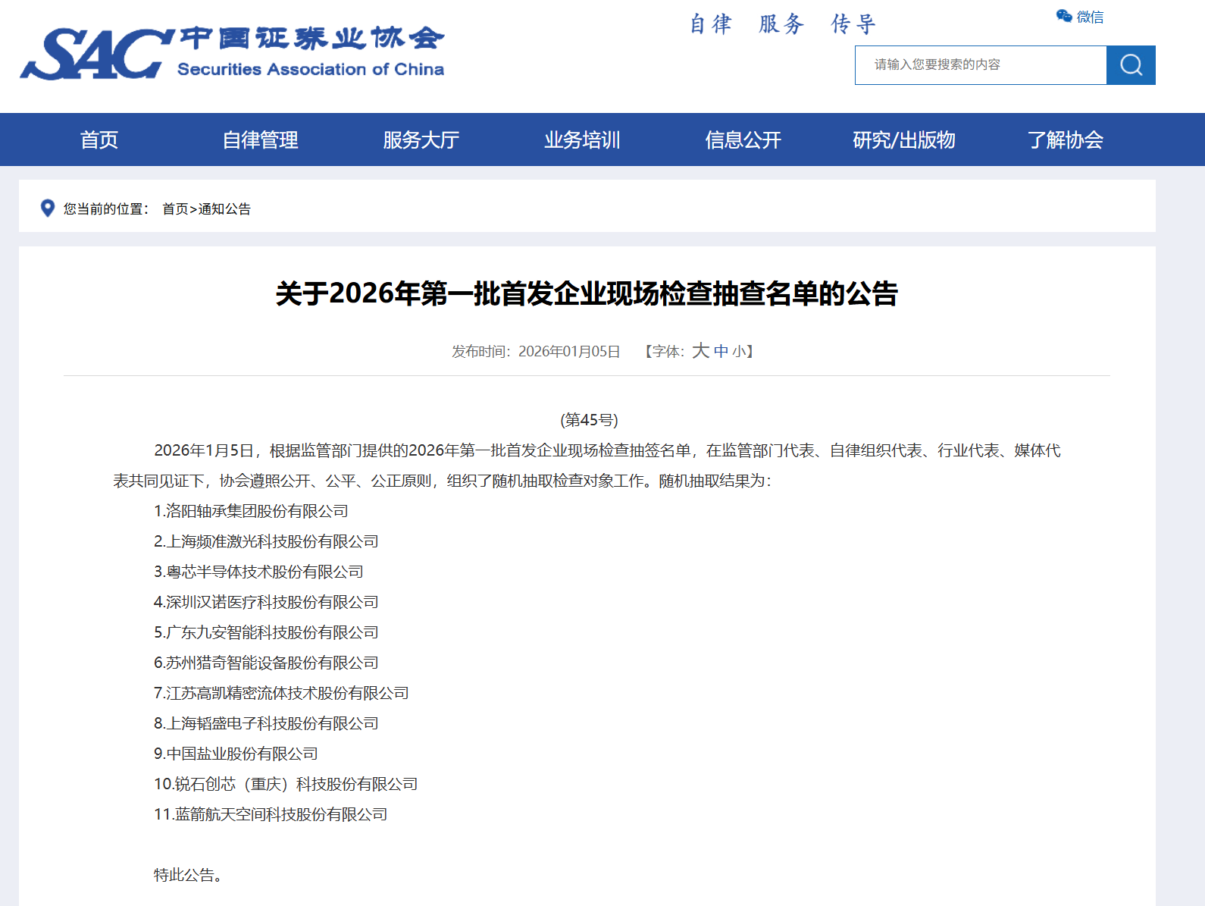The height and width of the screenshot is (906, 1205).
Task: Click the blue search magnifier button
Action: click(1130, 65)
